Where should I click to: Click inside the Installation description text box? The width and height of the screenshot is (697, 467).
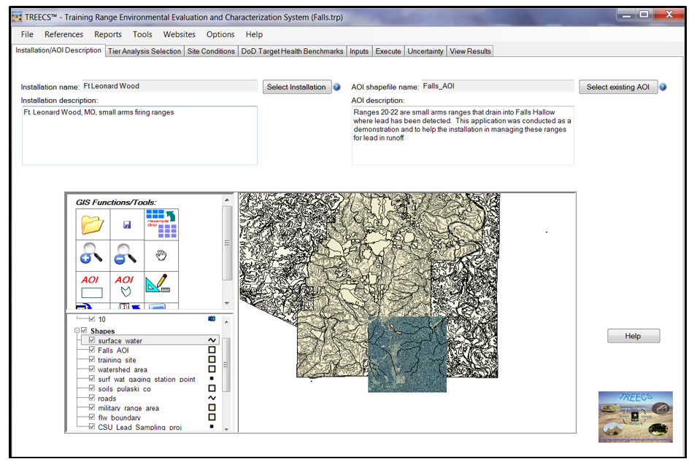click(139, 136)
